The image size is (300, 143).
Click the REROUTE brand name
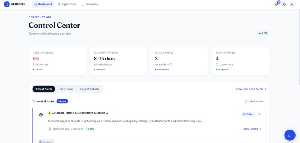click(18, 4)
